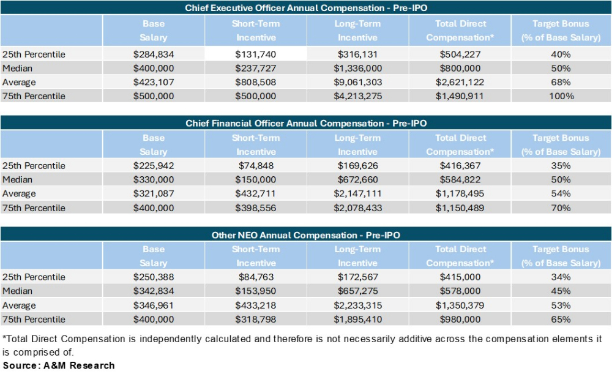Select the CEO median base salary cell

coord(153,68)
